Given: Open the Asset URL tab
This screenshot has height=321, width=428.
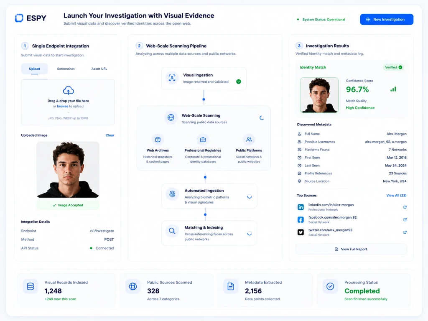Looking at the screenshot, I should click(x=99, y=69).
